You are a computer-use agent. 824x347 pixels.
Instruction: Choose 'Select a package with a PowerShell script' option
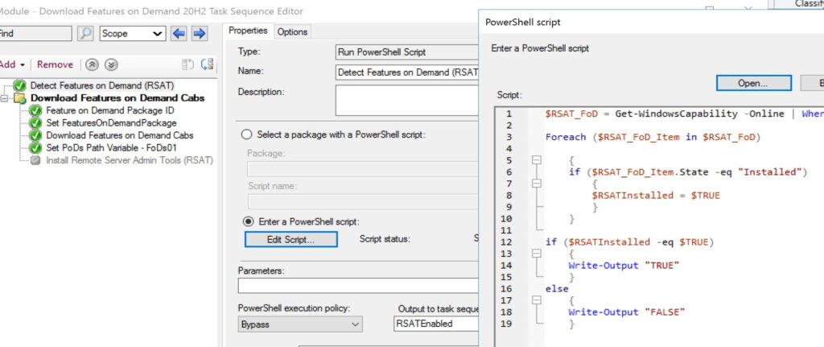(245, 134)
